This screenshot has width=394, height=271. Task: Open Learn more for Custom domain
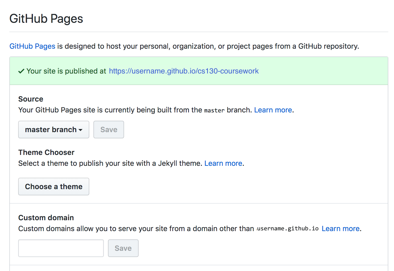point(341,229)
